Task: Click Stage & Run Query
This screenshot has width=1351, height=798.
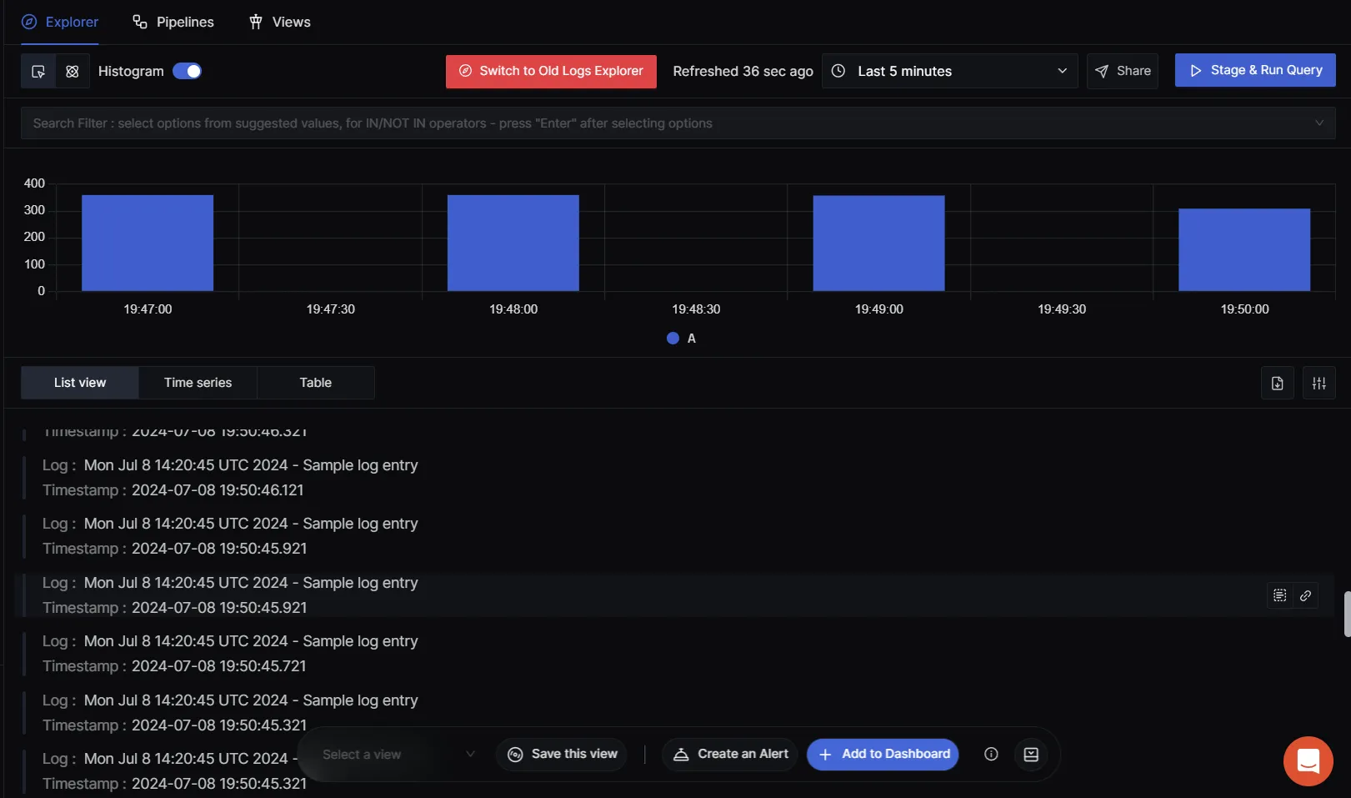Action: 1255,70
